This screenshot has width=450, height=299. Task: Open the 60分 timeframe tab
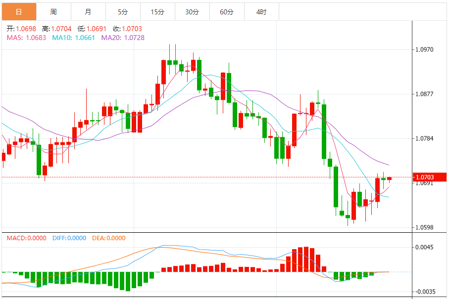227,12
